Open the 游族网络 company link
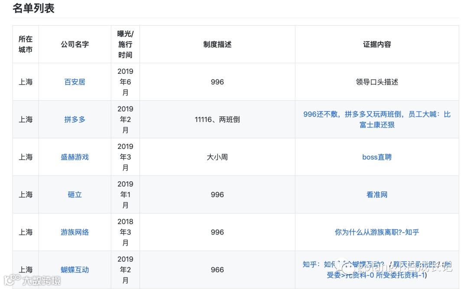This screenshot has width=468, height=289. pyautogui.click(x=75, y=232)
